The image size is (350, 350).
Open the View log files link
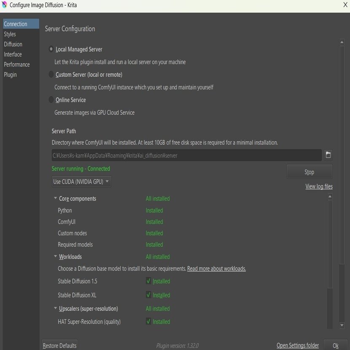point(319,186)
